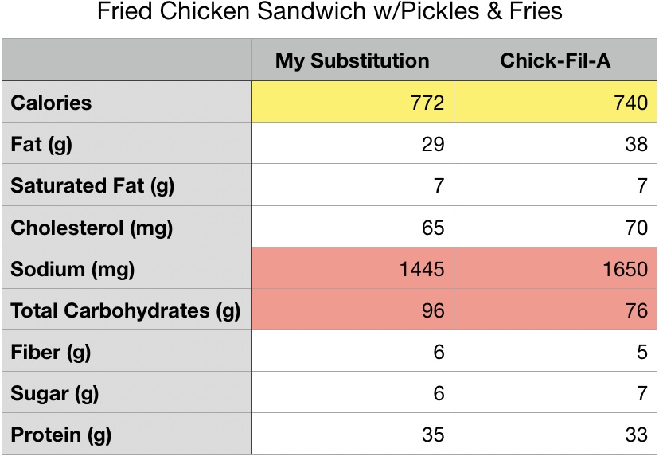Click the Fat (g) row label
The width and height of the screenshot is (659, 456).
(x=43, y=145)
